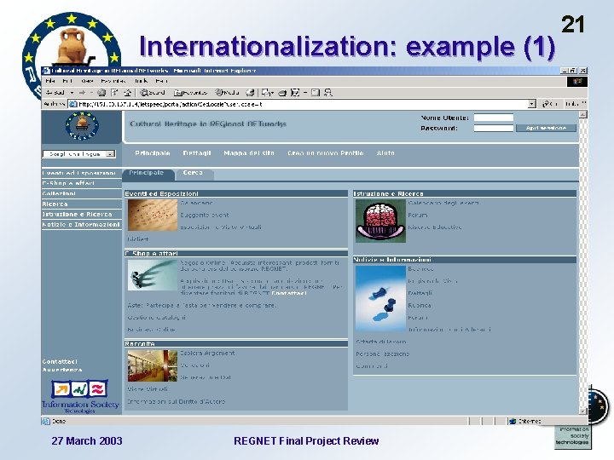Open the Mappa del sito link
The image size is (614, 460).
249,153
